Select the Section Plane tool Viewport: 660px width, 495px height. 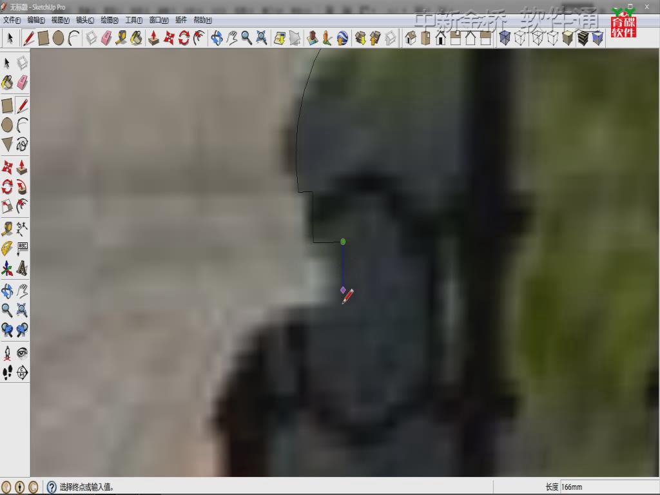tap(23, 373)
